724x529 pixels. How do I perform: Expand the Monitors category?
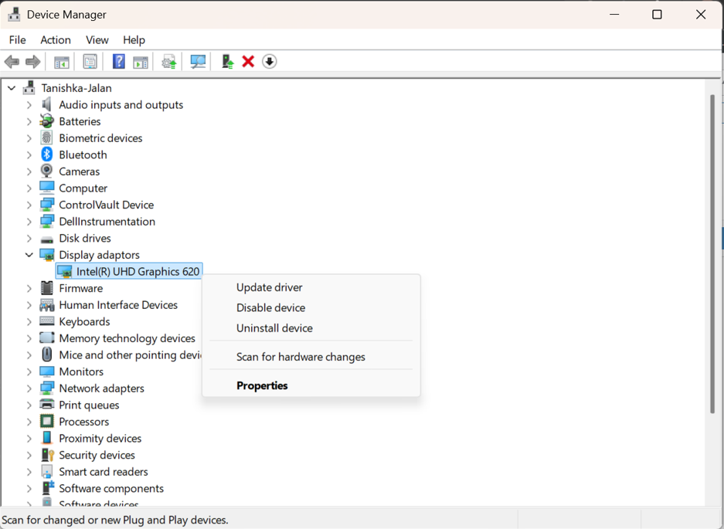coord(29,371)
